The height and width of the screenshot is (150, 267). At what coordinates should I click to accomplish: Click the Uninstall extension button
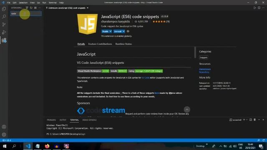click(118, 32)
